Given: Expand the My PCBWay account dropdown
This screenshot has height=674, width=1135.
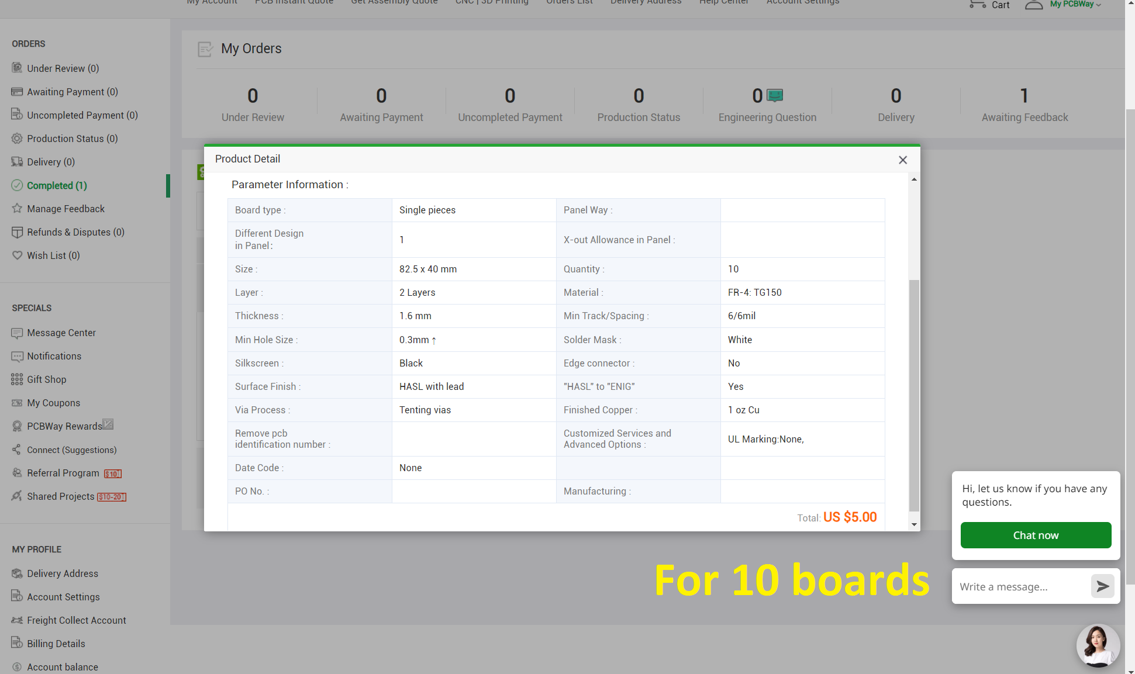Looking at the screenshot, I should tap(1075, 5).
